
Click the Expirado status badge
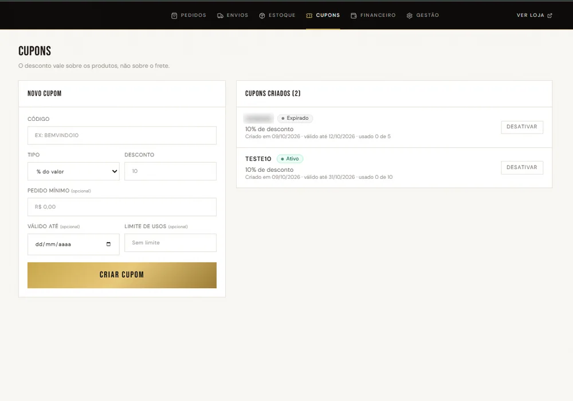(x=295, y=119)
